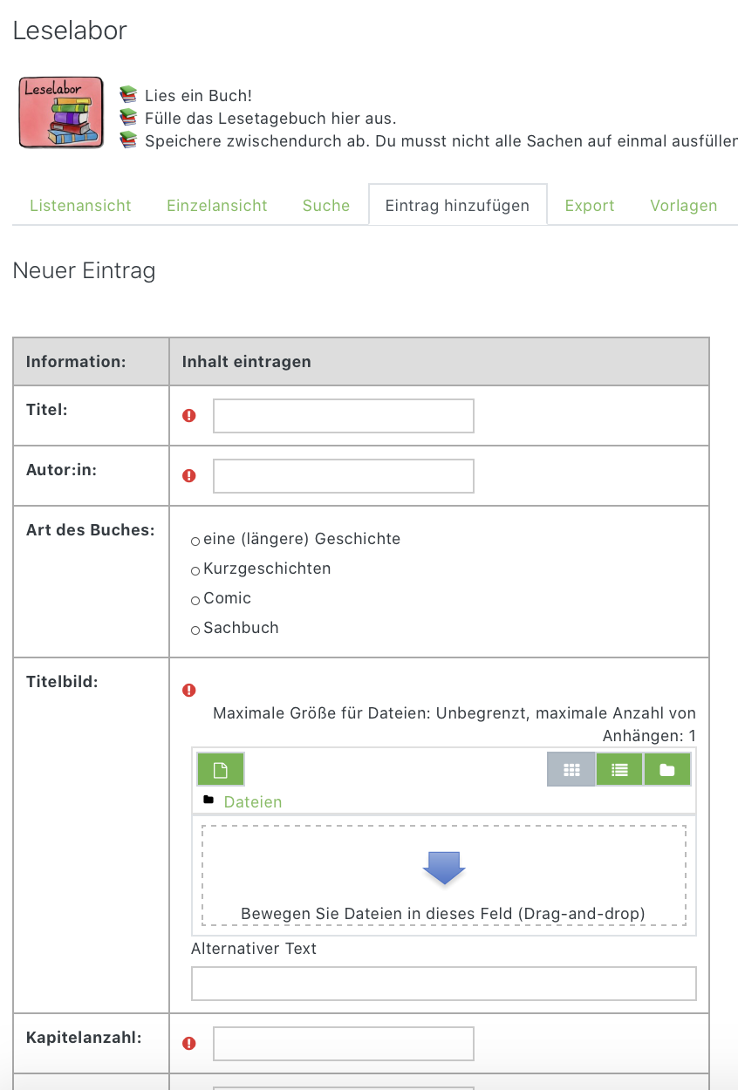
Task: Open the Vorlagen tab
Action: coord(684,206)
